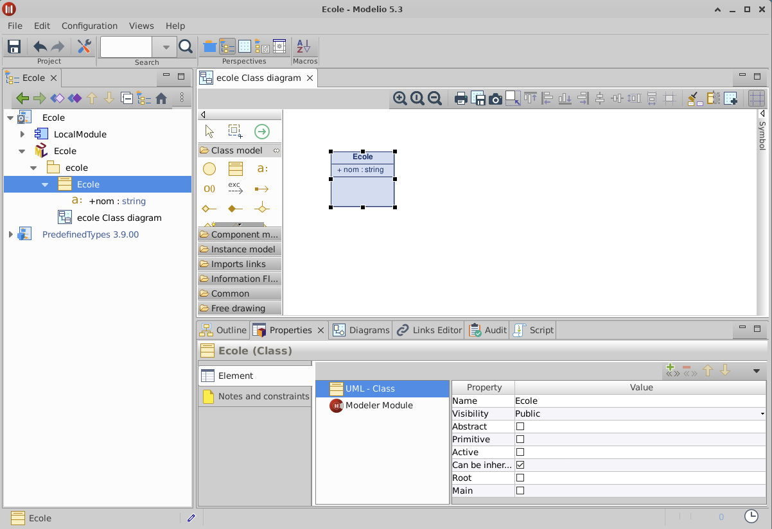
Task: Select the Ecole class shape in diagram
Action: 363,179
